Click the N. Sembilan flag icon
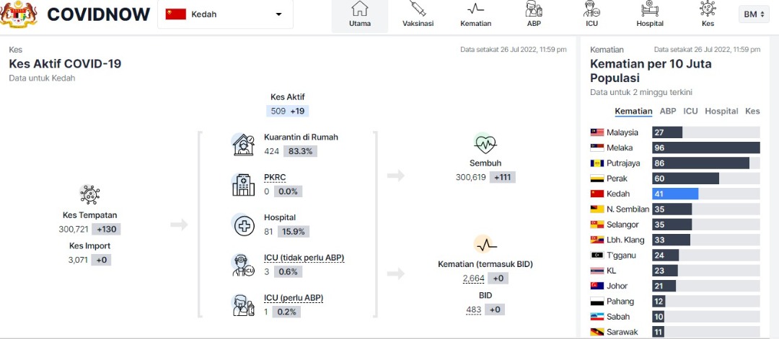779x339 pixels. click(x=597, y=209)
